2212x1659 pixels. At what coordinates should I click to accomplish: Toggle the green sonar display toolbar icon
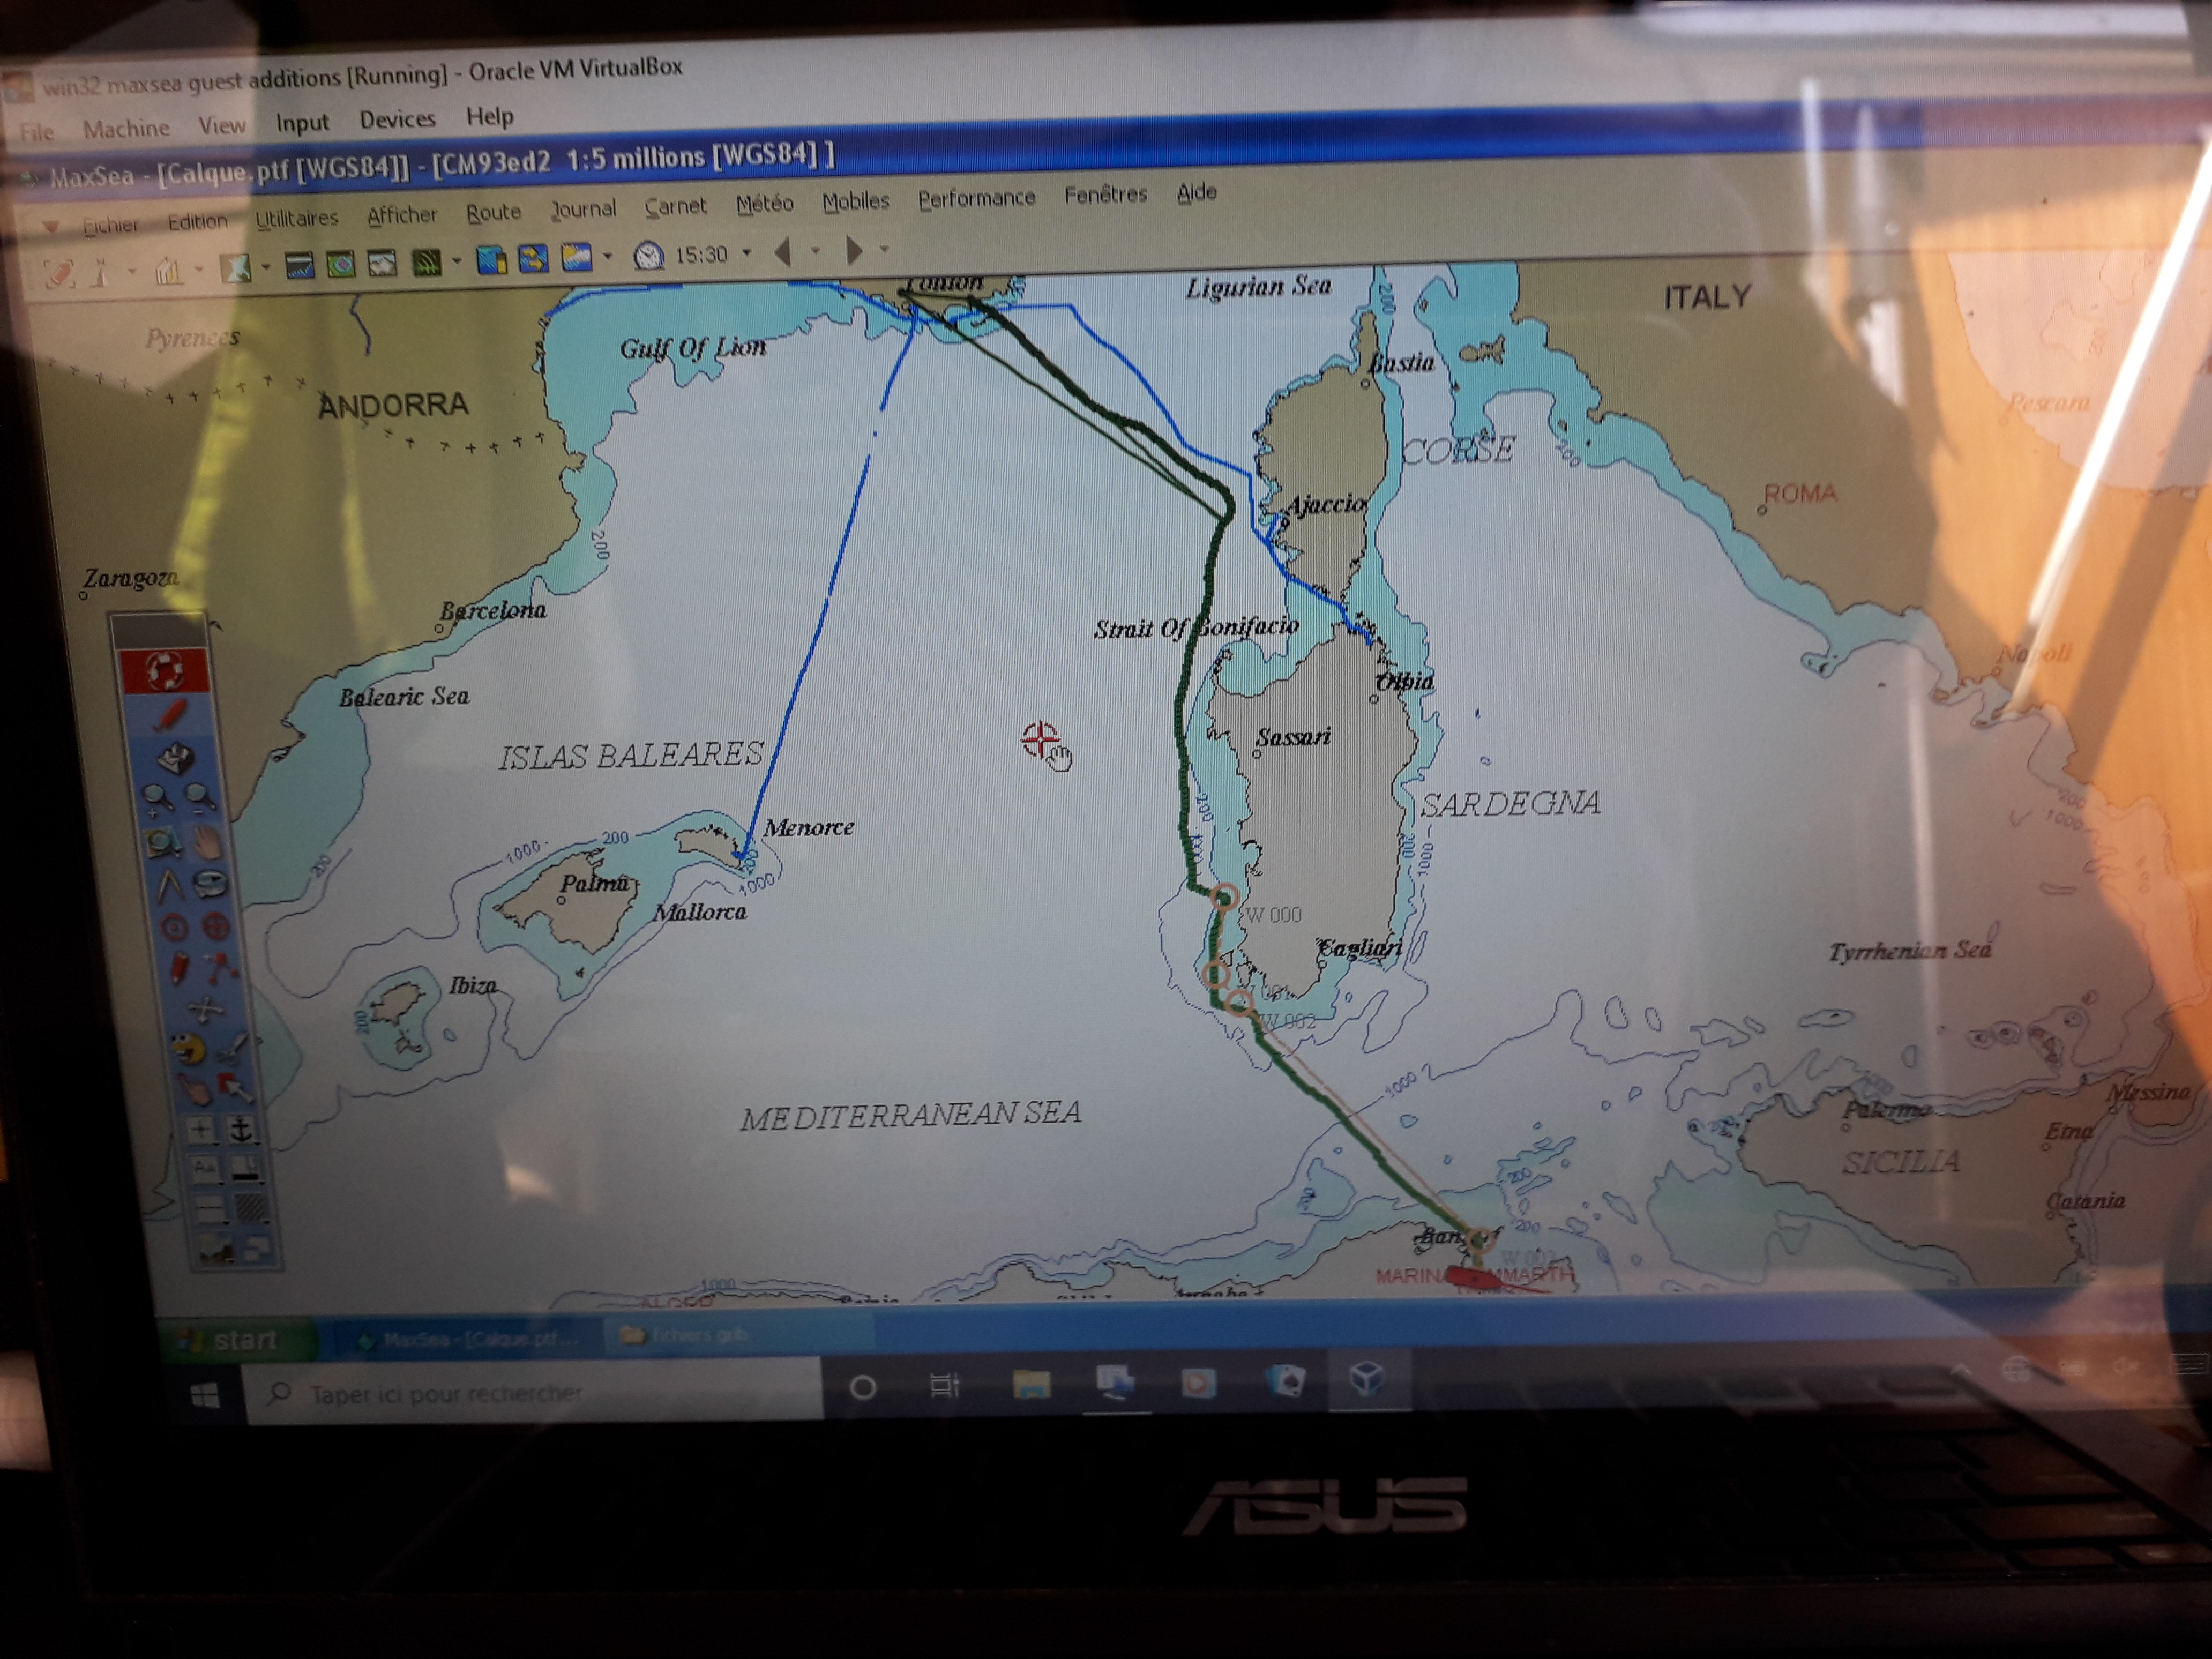[x=426, y=263]
